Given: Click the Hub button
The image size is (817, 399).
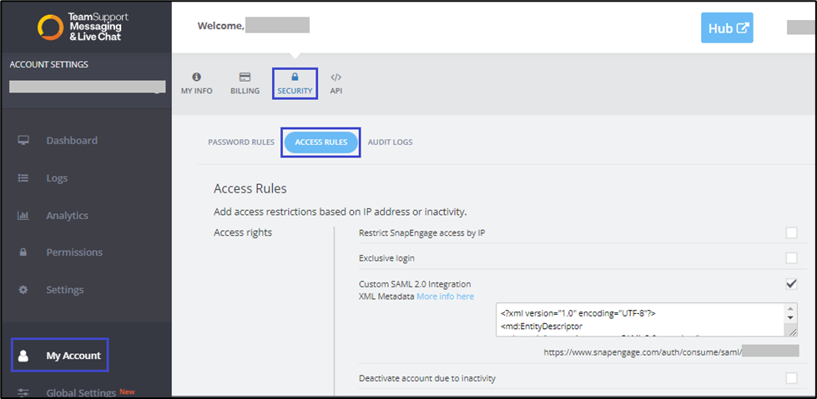Looking at the screenshot, I should click(x=727, y=28).
